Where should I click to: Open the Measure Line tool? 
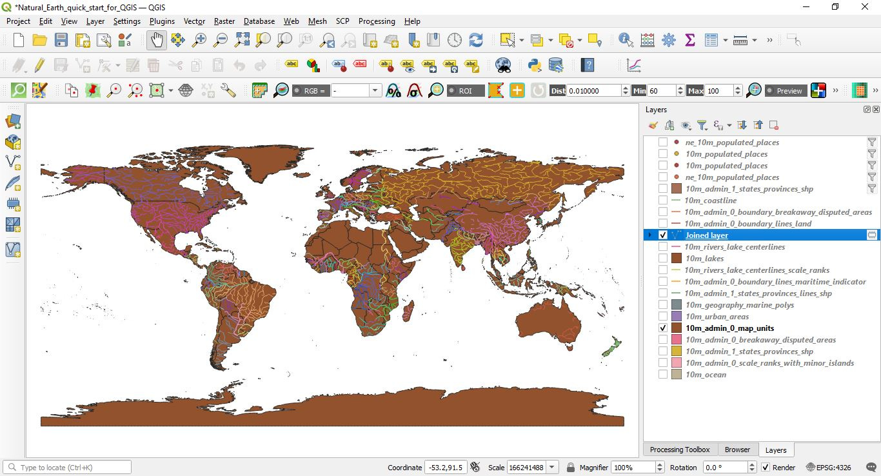pos(739,39)
